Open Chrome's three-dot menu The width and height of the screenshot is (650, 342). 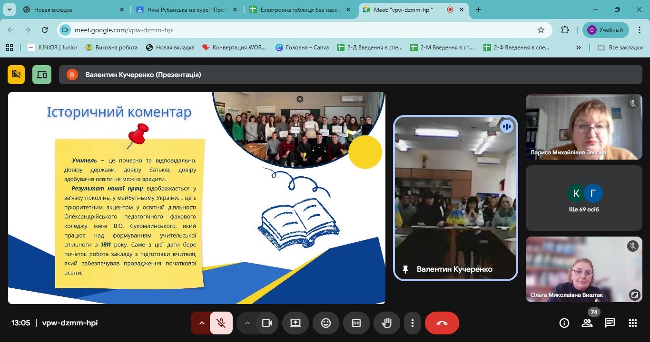639,30
